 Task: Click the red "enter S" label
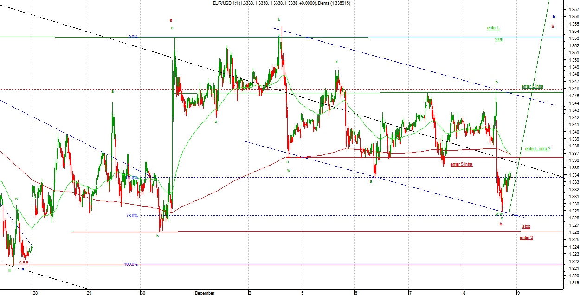pyautogui.click(x=526, y=237)
